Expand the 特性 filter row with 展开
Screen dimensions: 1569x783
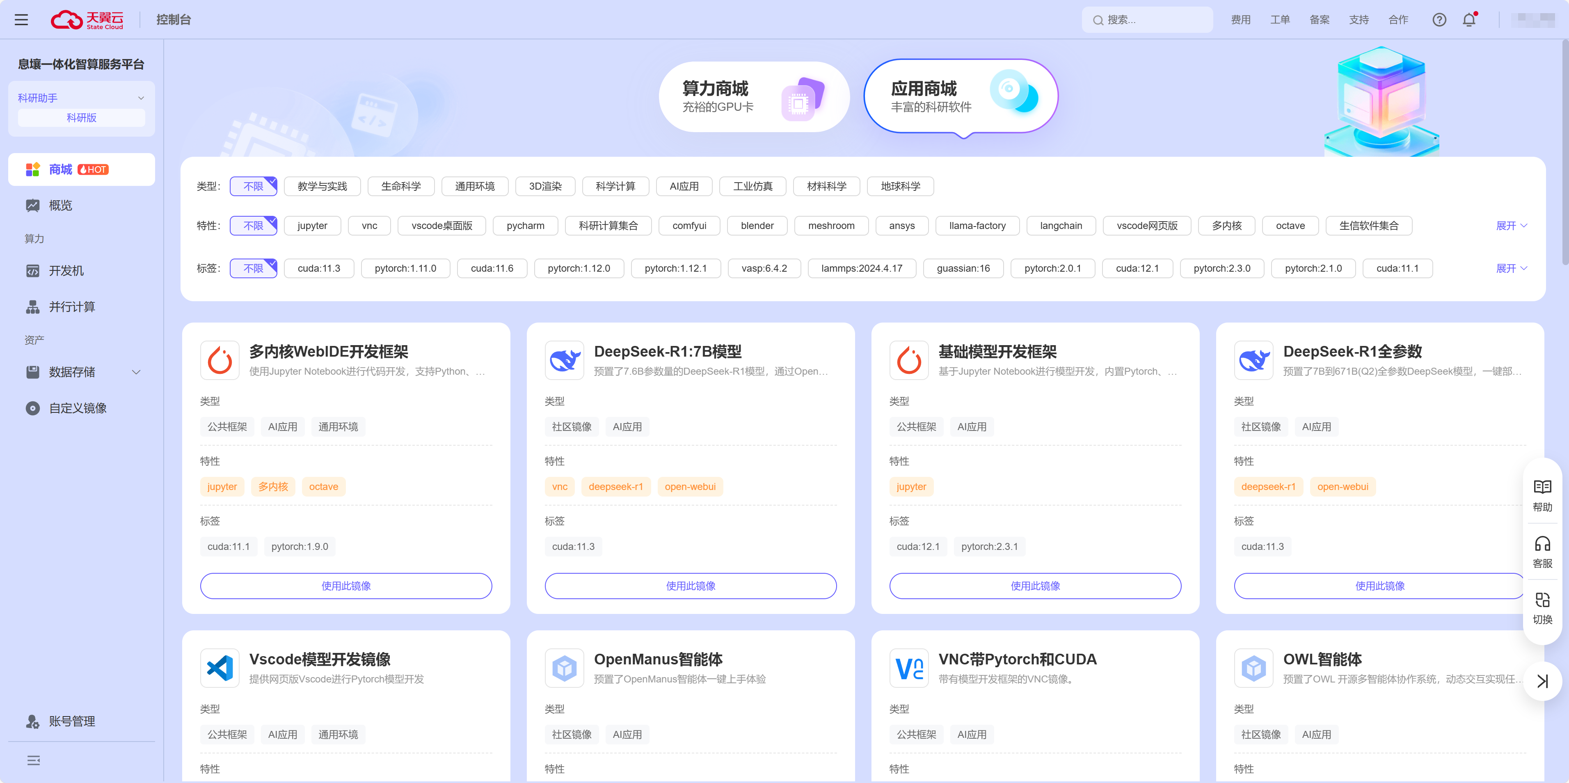(x=1512, y=225)
